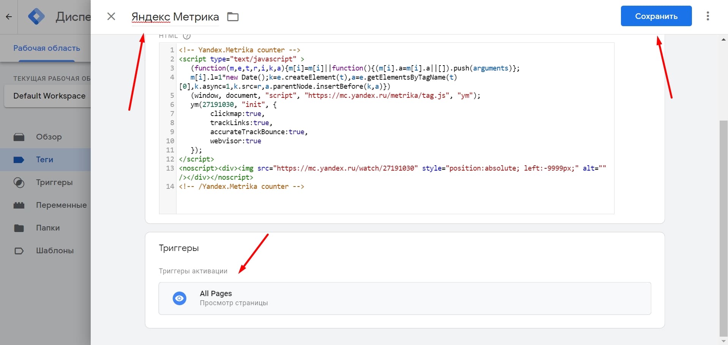Open Шаблоны in the sidebar menu
The width and height of the screenshot is (728, 345).
[46, 251]
